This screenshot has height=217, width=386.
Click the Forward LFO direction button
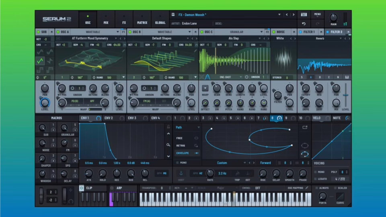[265, 163]
